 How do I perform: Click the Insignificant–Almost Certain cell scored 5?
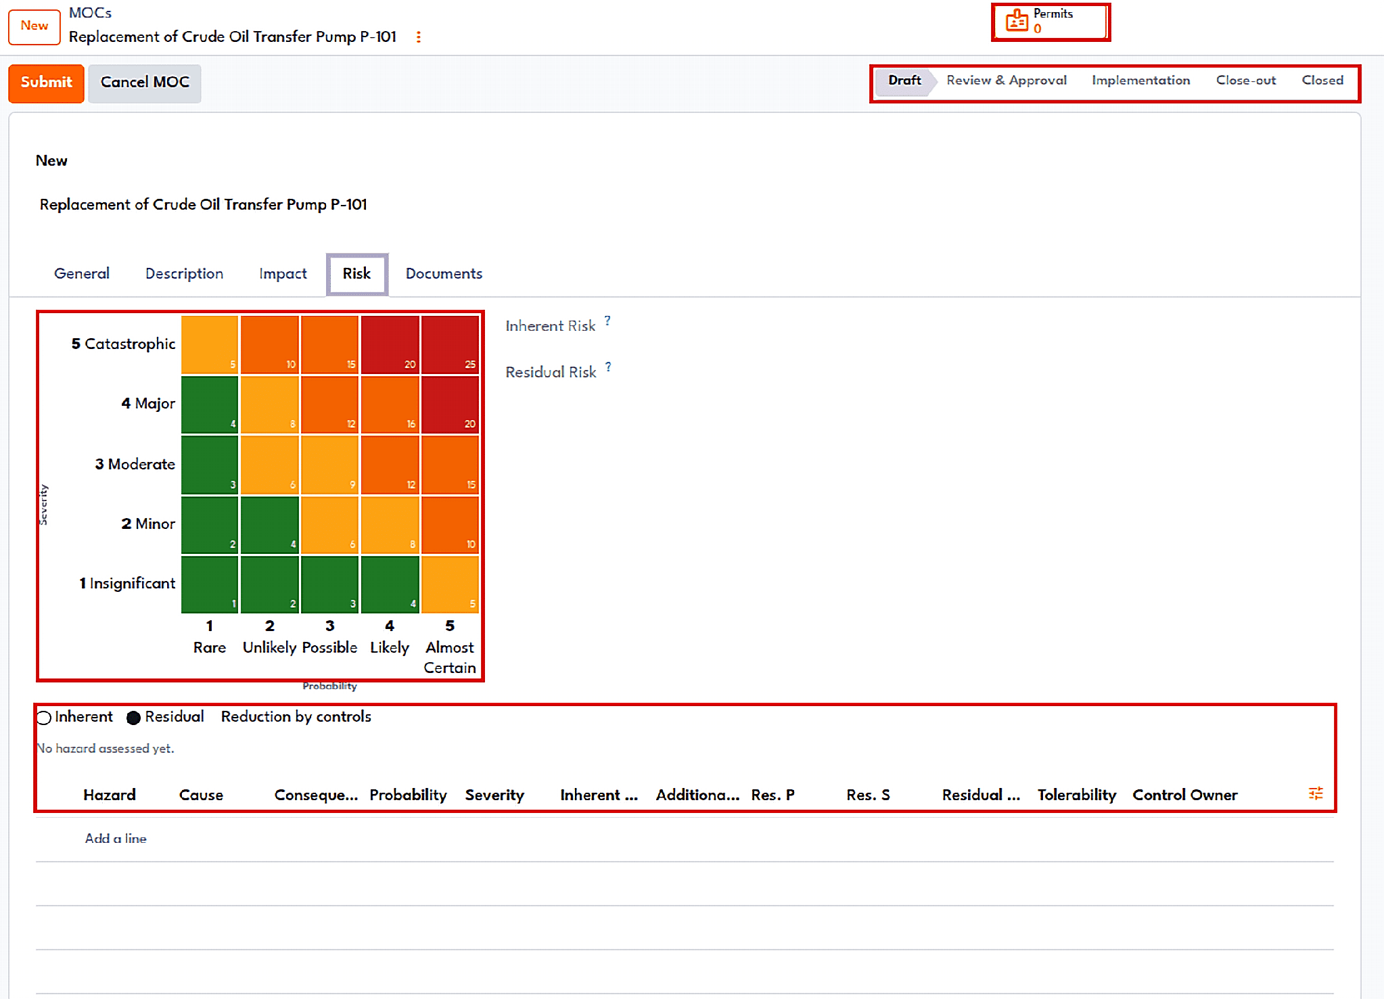coord(450,584)
